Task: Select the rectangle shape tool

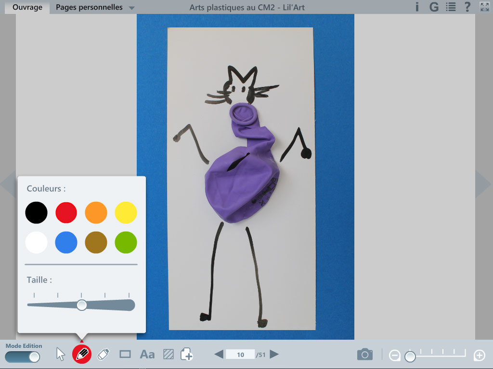Action: tap(125, 355)
